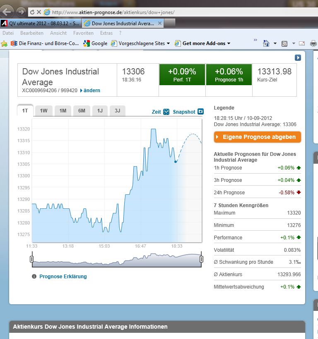318x339 pixels.
Task: Click the browser Back arrow button
Action: (7, 12)
